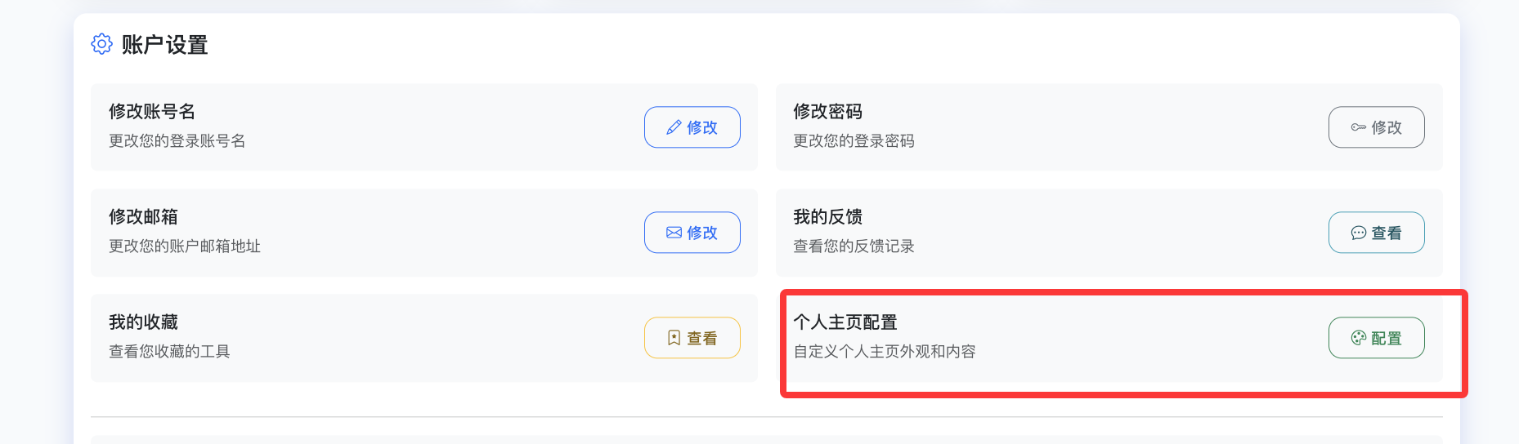The width and height of the screenshot is (1519, 444).
Task: Click the 自定义个人主页外观和内容 description text
Action: 884,352
